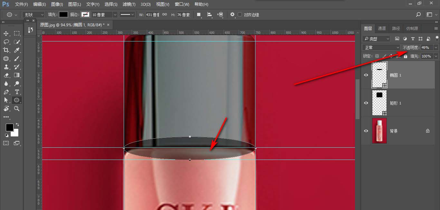Toggle pixel layer filter
440x210 pixels.
pos(397,39)
